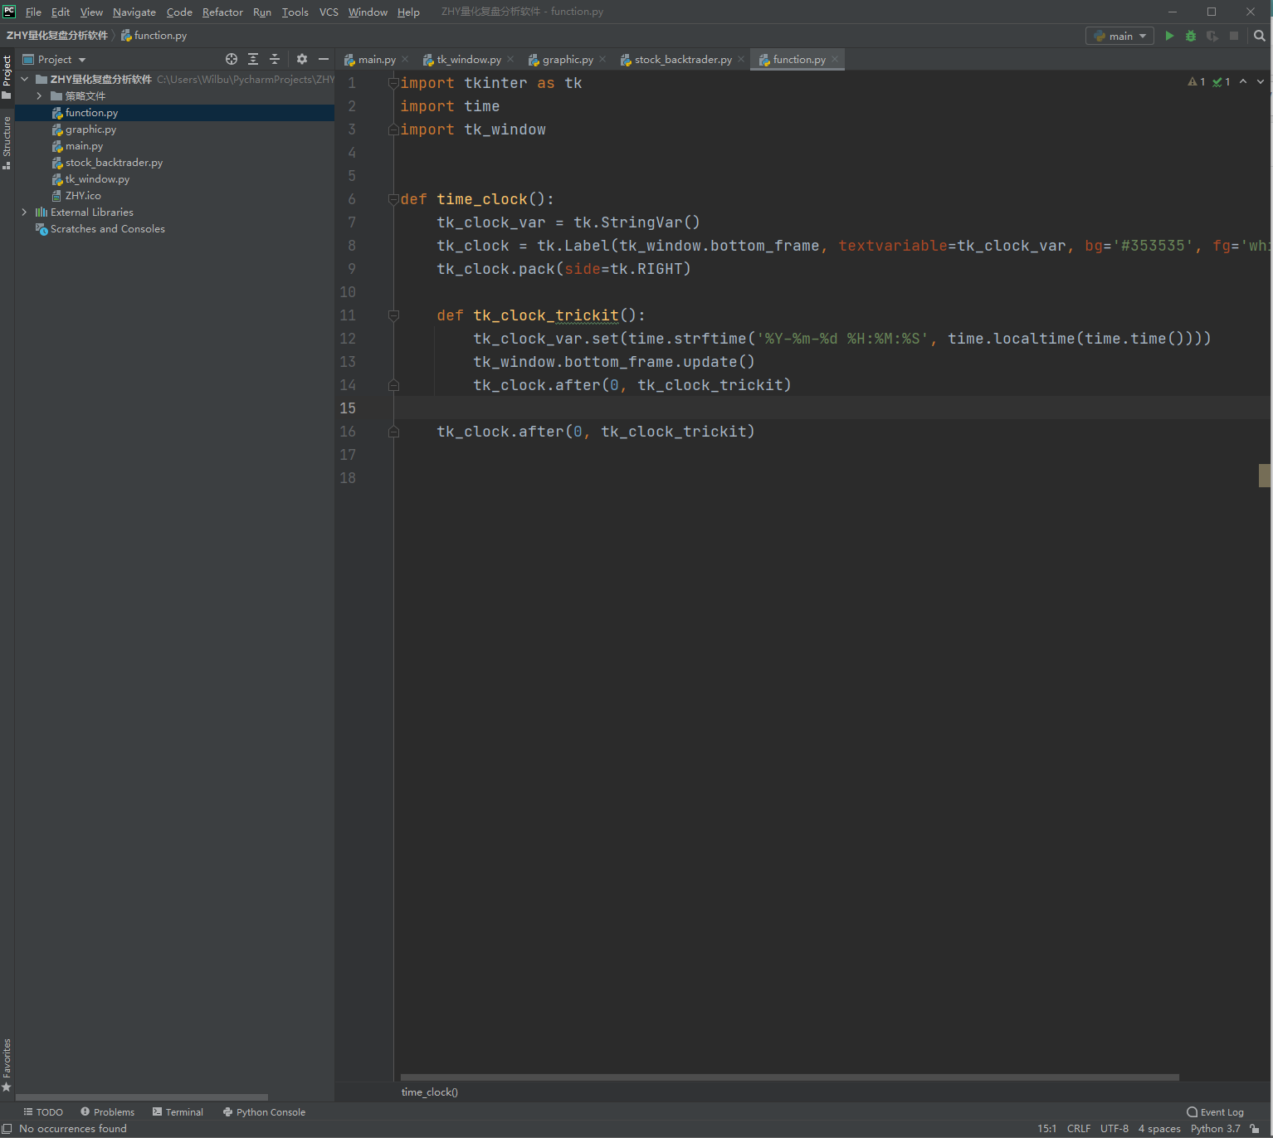Click the warning count indicator
The image size is (1273, 1138).
coord(1197,81)
